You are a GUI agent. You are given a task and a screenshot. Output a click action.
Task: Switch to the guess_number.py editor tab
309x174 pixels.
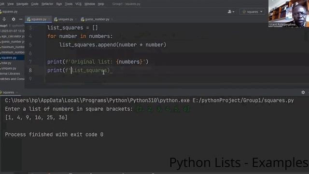pyautogui.click(x=97, y=19)
